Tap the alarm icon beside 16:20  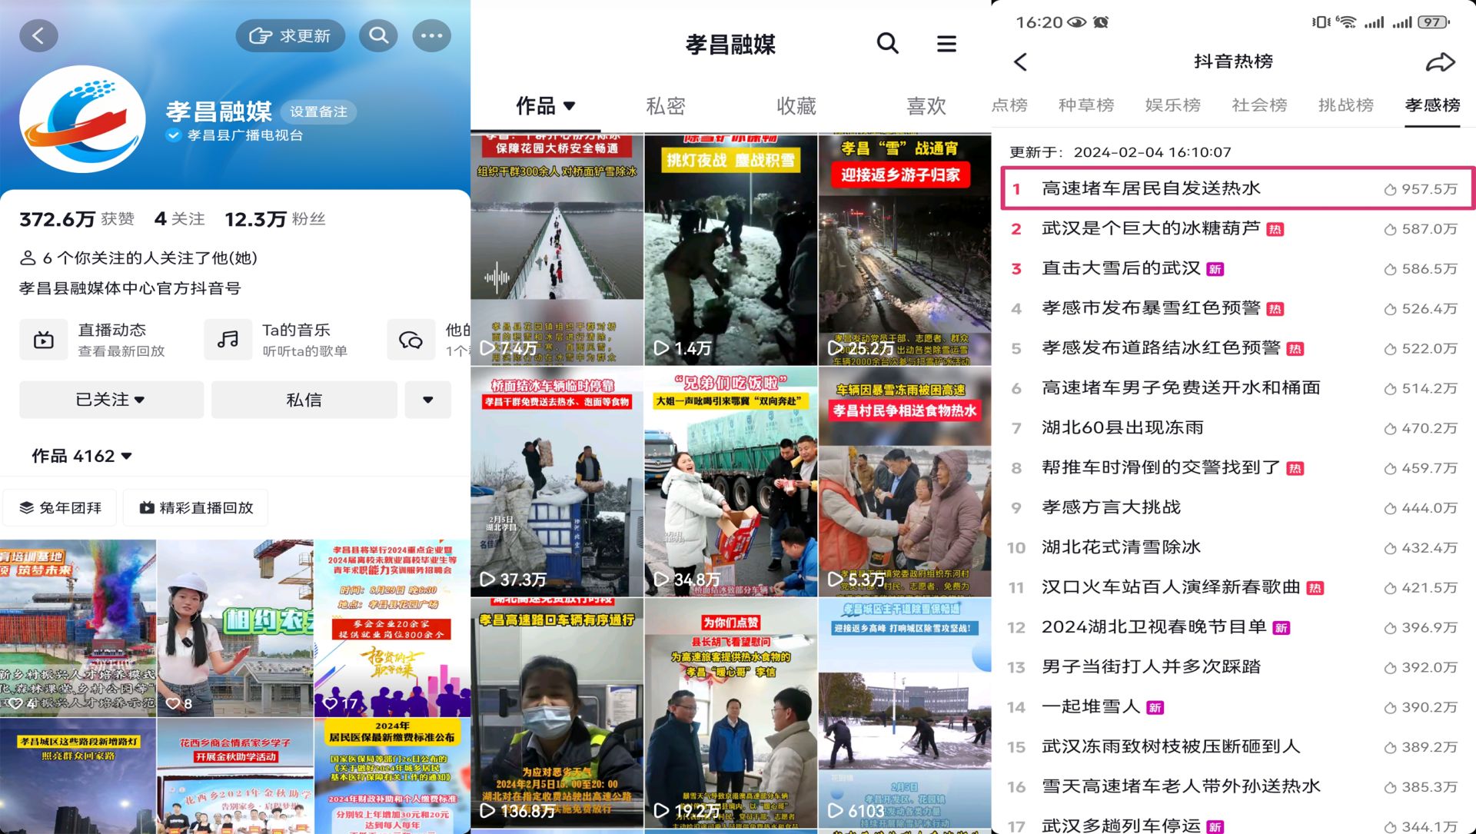[x=1101, y=22]
